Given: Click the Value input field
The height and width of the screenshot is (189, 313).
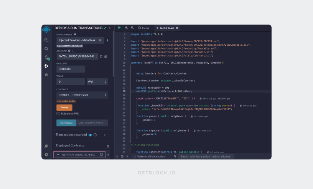Looking at the screenshot, I should pos(71,81).
